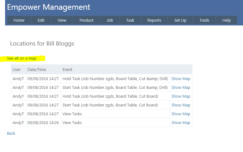Image resolution: width=243 pixels, height=152 pixels.
Task: Go to the Task menu
Action: pyautogui.click(x=130, y=20)
